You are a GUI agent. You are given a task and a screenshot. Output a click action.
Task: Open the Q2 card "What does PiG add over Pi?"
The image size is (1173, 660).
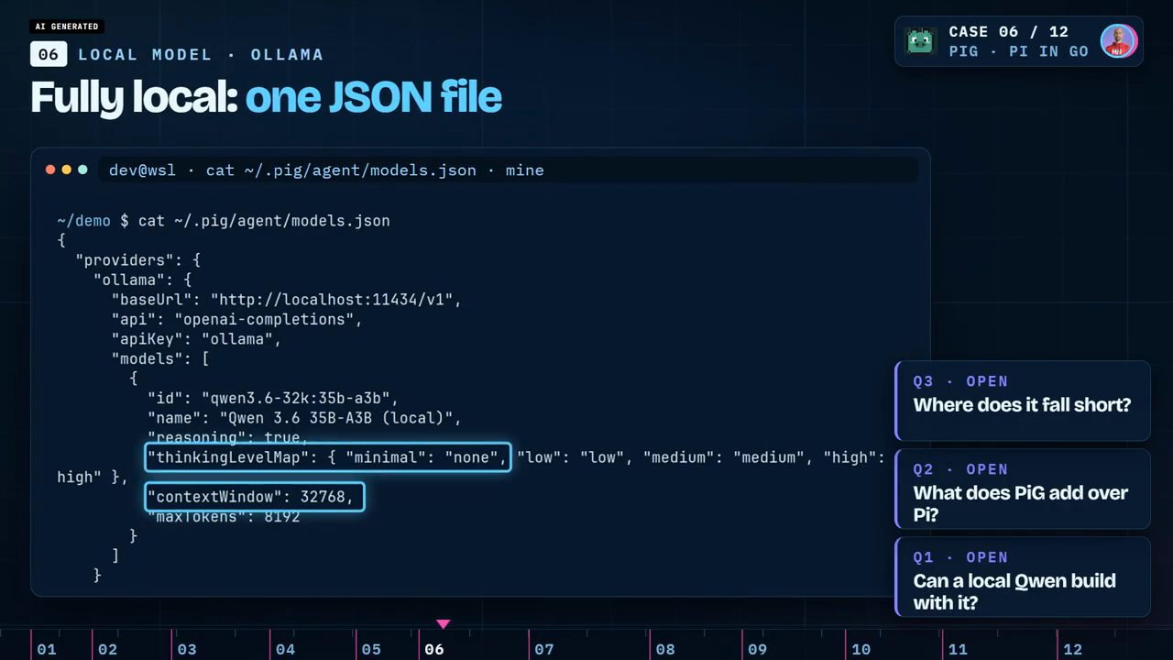(x=1023, y=489)
